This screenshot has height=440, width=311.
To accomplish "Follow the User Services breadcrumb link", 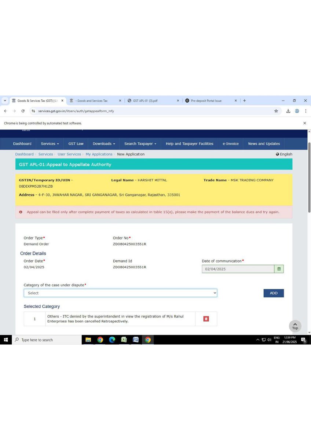I will click(69, 154).
